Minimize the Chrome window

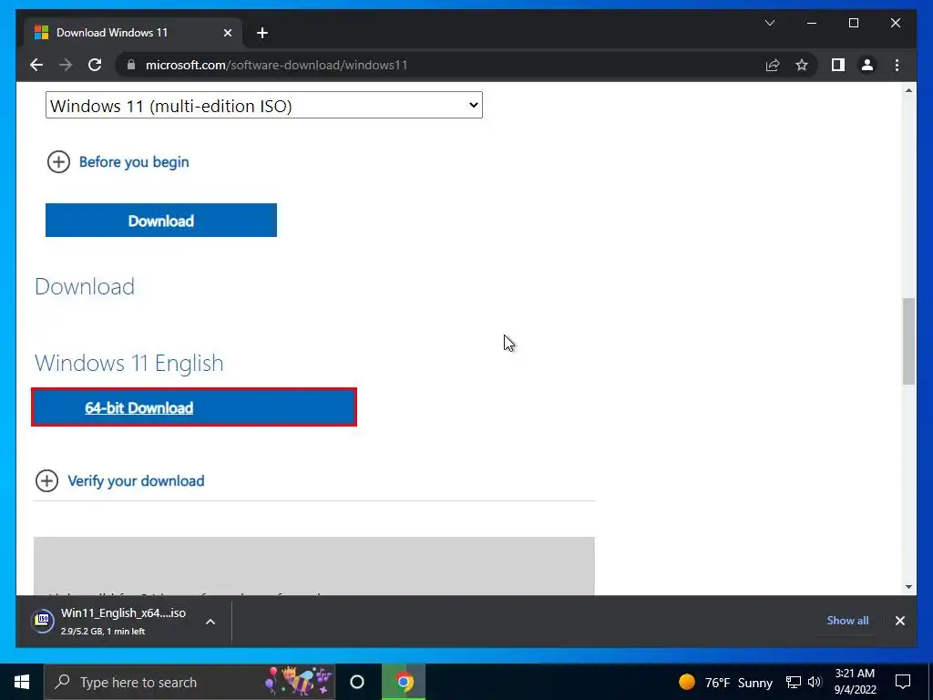coord(812,23)
